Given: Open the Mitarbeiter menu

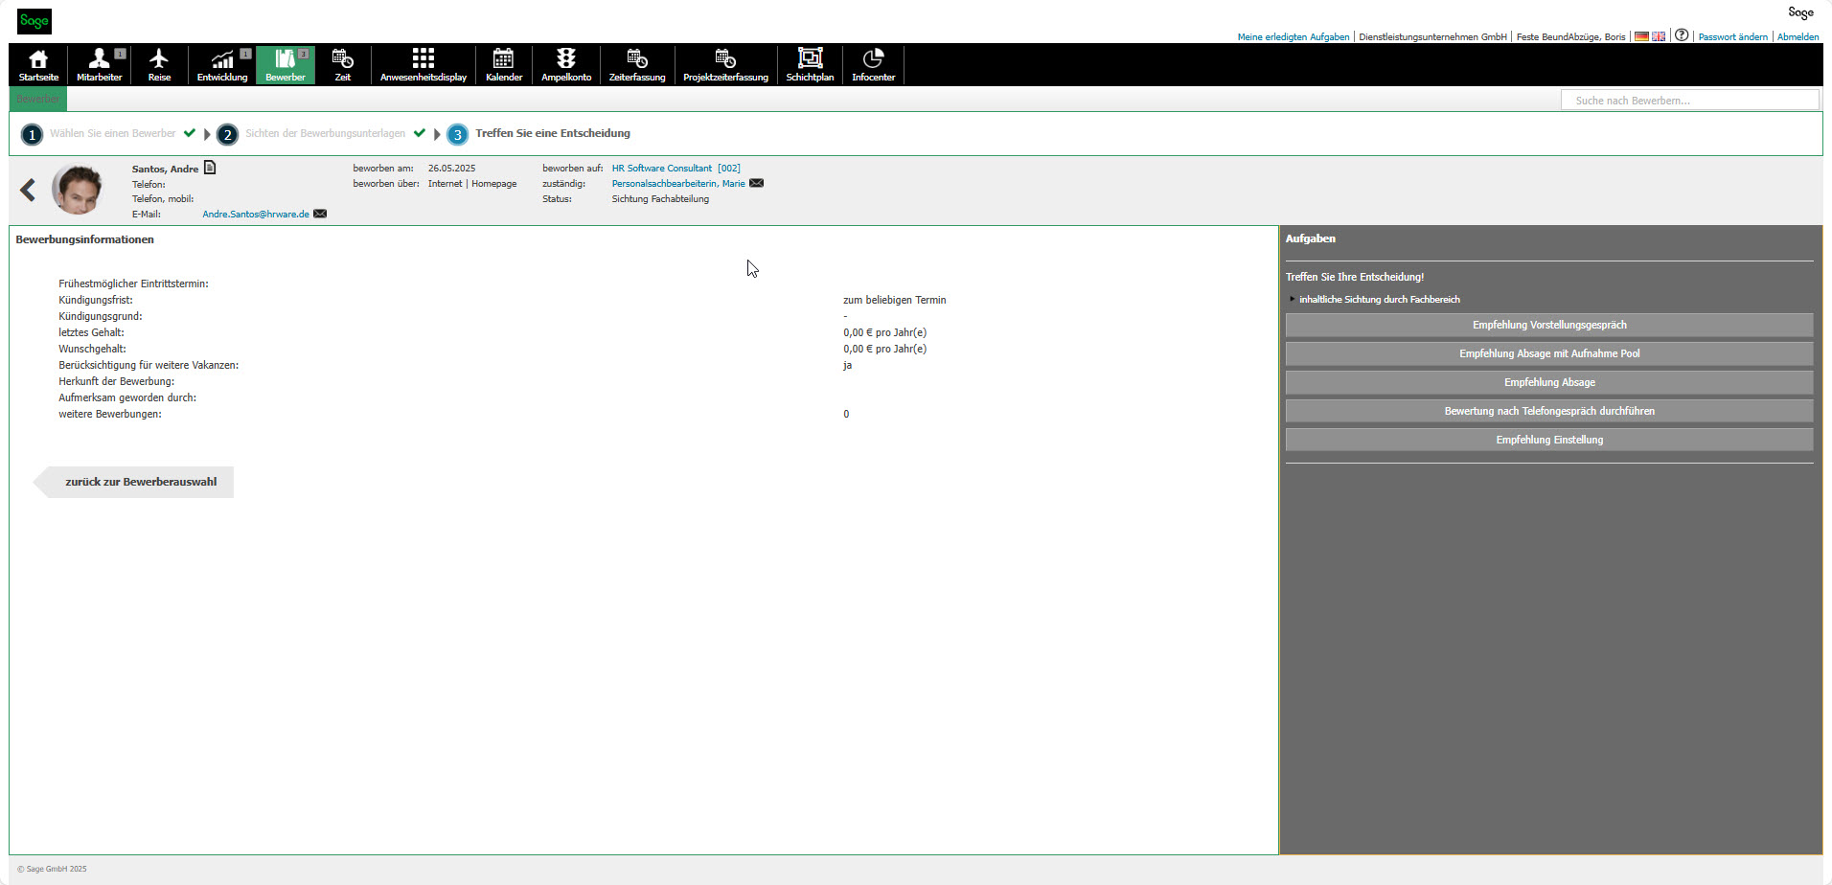Looking at the screenshot, I should (100, 64).
